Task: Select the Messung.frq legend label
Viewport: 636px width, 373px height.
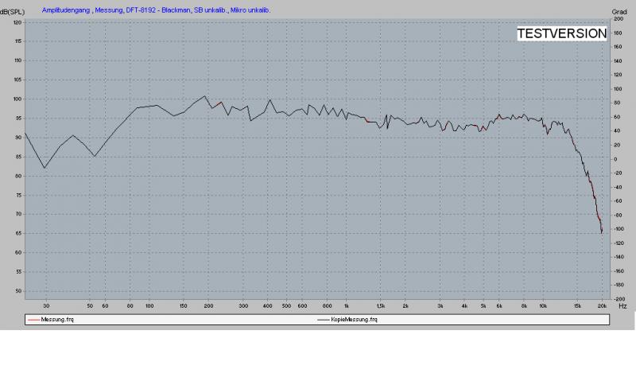Action: (57, 320)
